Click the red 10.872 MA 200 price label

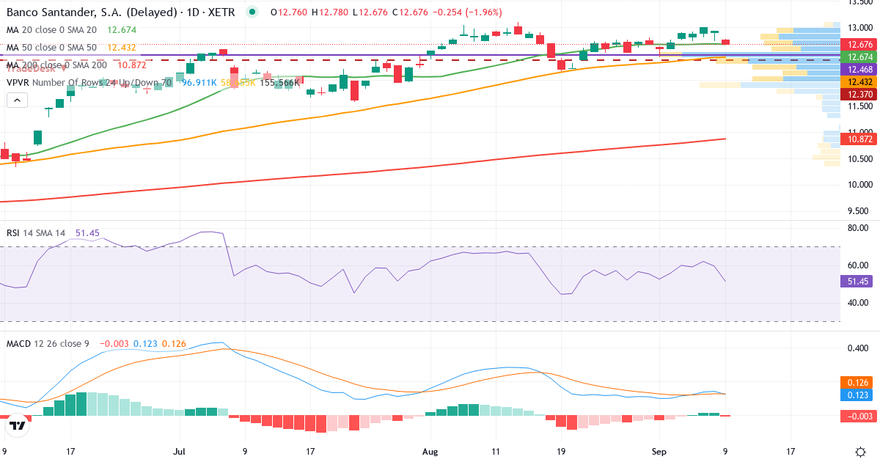point(859,139)
